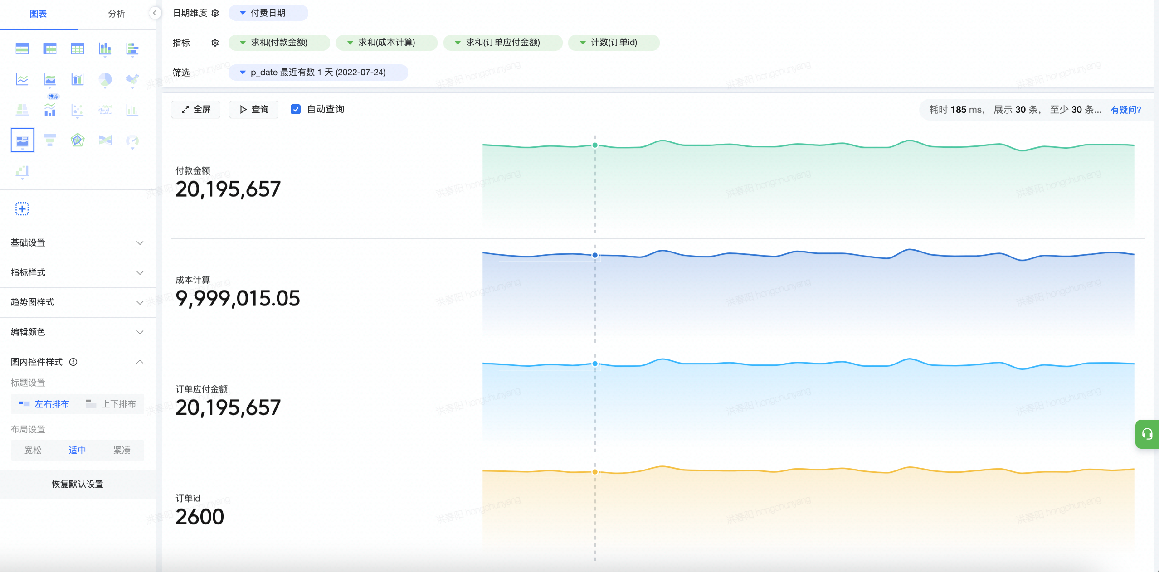Choose 宽松 layout spacing

[33, 450]
